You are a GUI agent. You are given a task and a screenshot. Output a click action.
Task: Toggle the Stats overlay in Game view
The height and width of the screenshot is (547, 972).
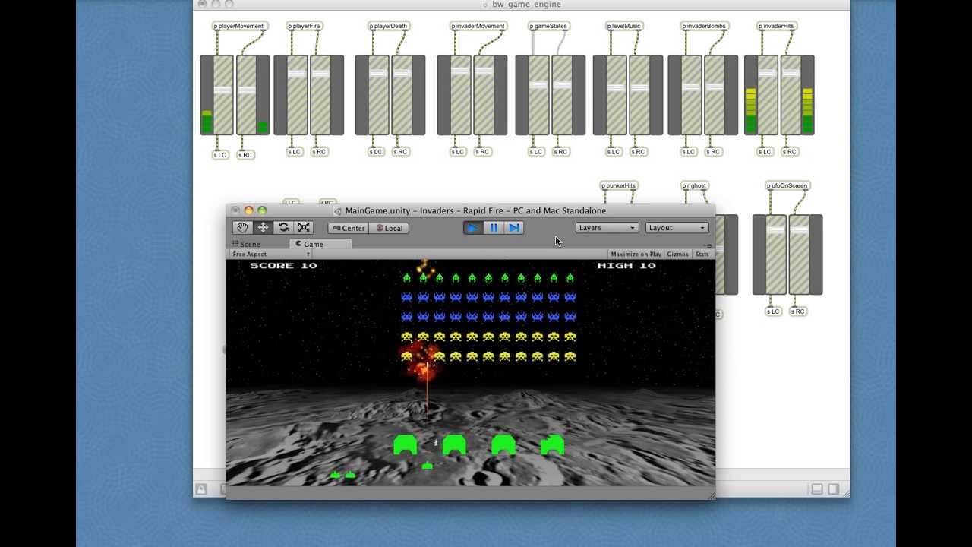point(702,254)
